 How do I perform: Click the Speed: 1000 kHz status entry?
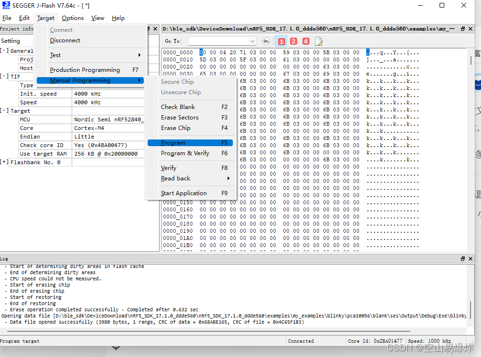(430, 341)
